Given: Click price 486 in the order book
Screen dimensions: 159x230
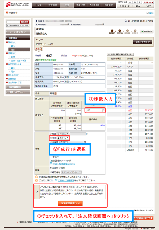Looking at the screenshot, I should pos(130,110).
